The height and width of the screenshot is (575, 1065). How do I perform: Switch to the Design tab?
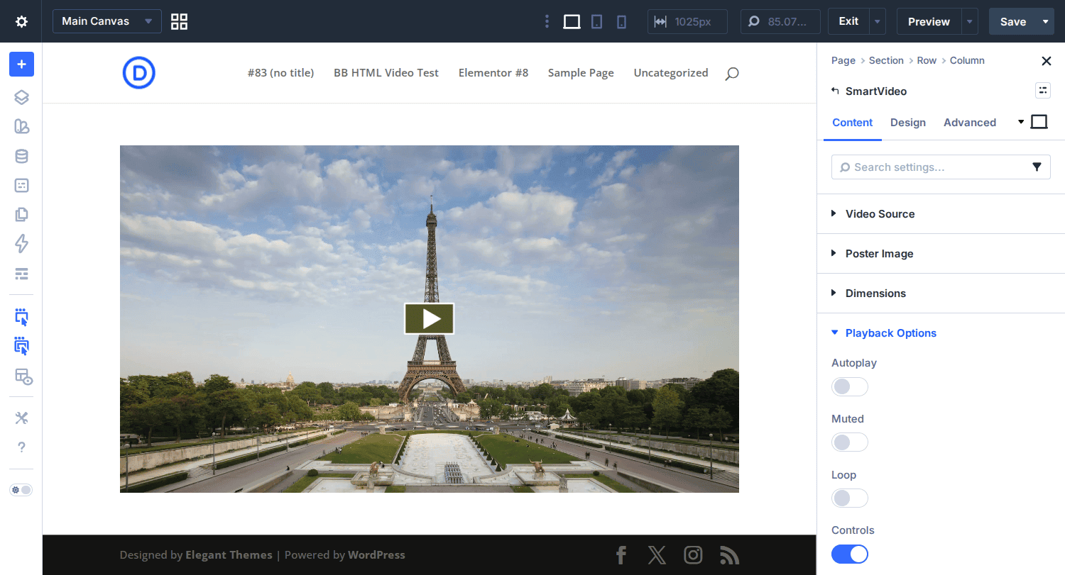click(907, 123)
